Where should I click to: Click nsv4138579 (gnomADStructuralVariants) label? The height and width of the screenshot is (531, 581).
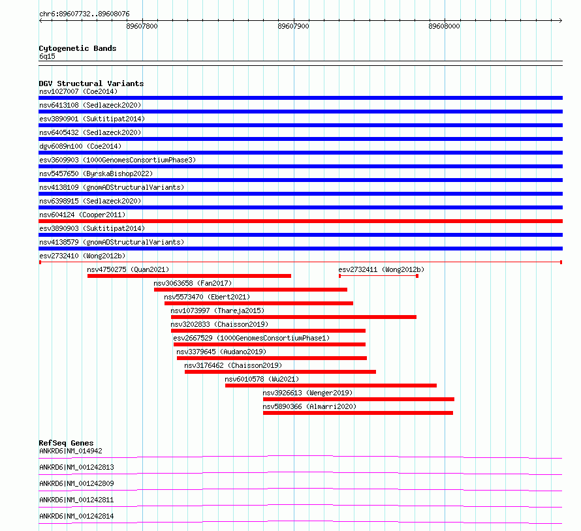click(112, 242)
